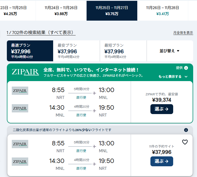Click ZIPAIR logo on second result's 8:55 flight
The height and width of the screenshot is (177, 197).
point(20,144)
